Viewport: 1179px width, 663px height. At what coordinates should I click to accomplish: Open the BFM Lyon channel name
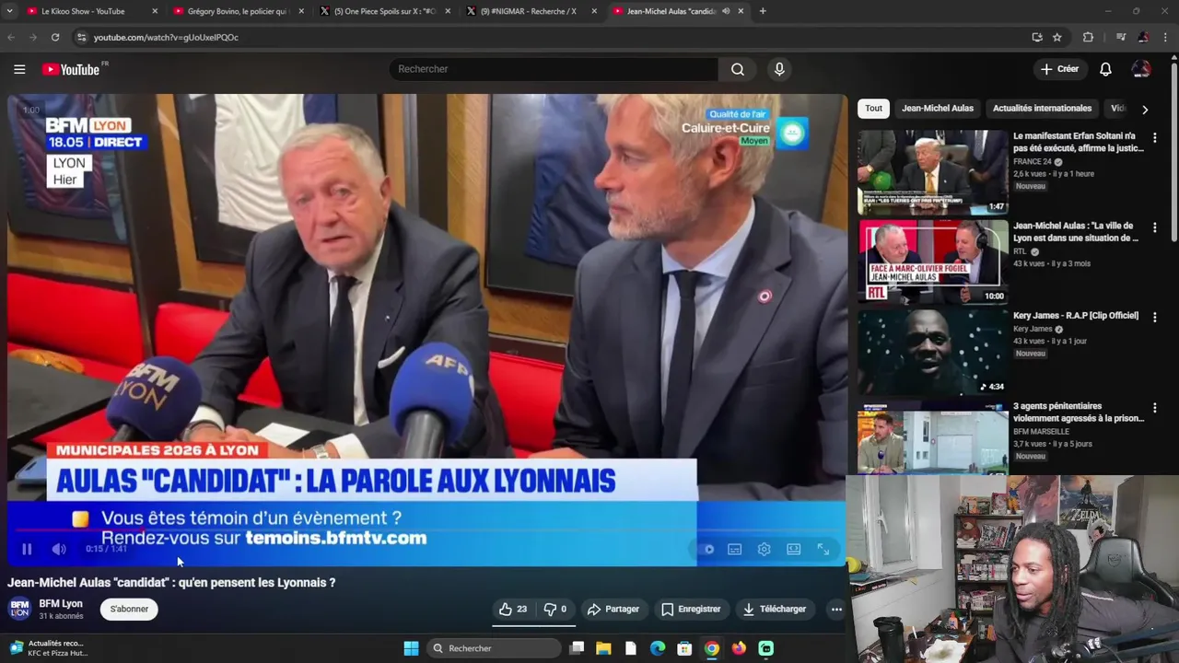click(x=61, y=604)
